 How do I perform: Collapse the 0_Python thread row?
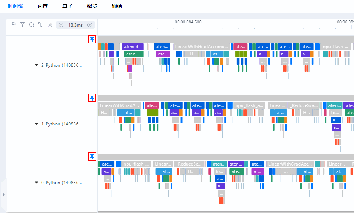pos(36,182)
